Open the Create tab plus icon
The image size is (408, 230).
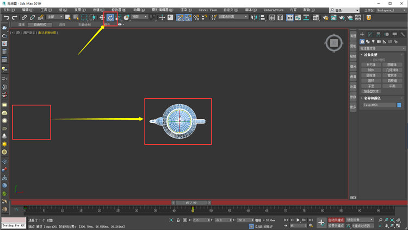pyautogui.click(x=362, y=34)
